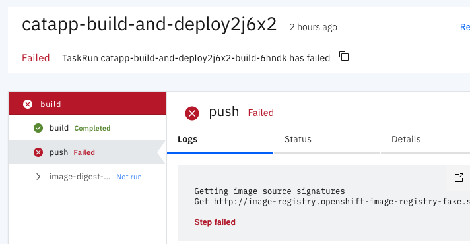Expand the image-digest task chevron
This screenshot has width=470, height=244.
[x=38, y=177]
